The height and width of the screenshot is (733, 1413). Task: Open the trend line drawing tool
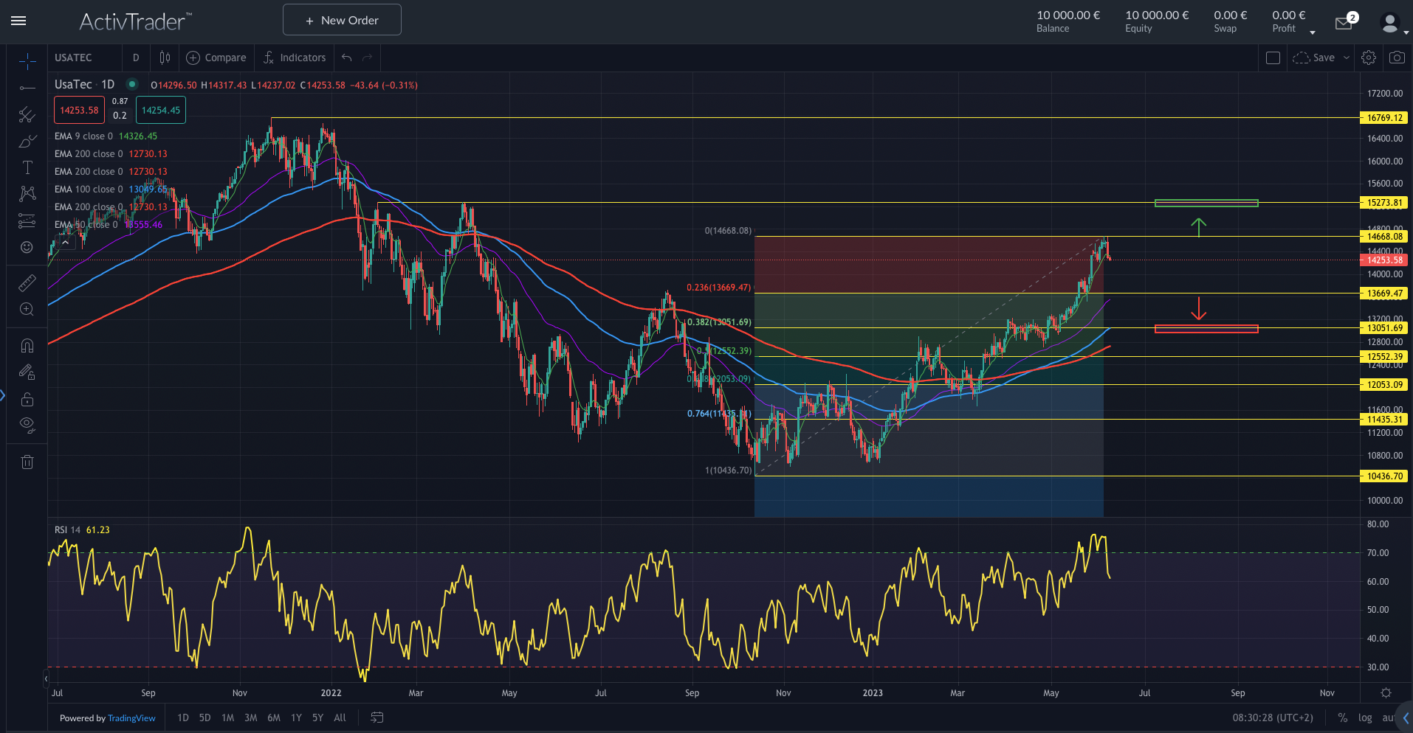(27, 88)
